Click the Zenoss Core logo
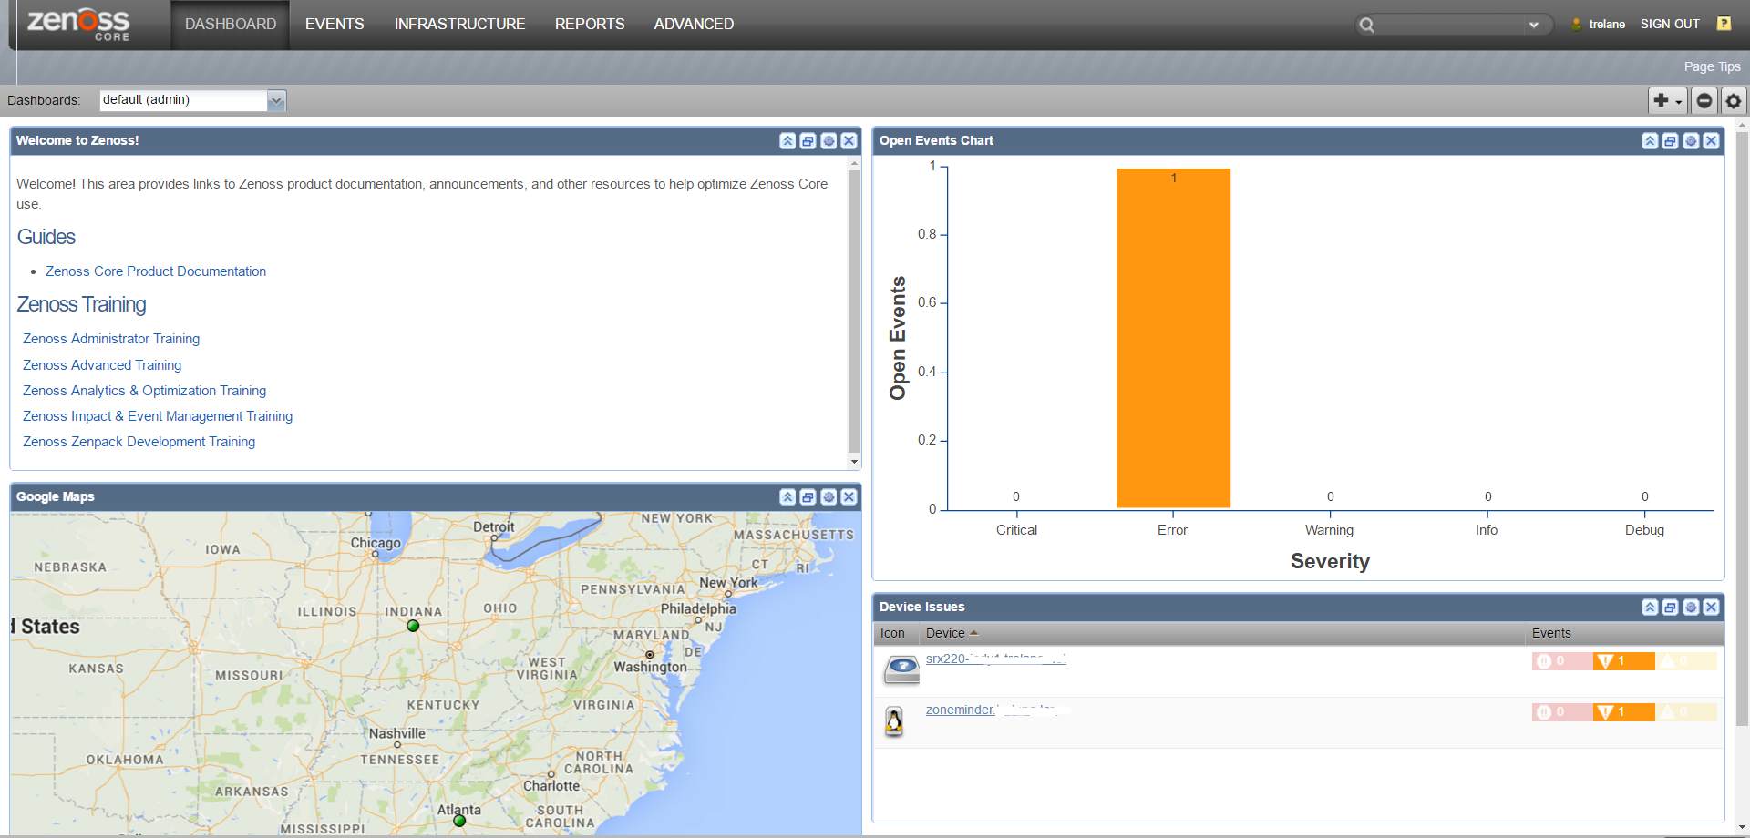The image size is (1750, 838). pos(78,24)
